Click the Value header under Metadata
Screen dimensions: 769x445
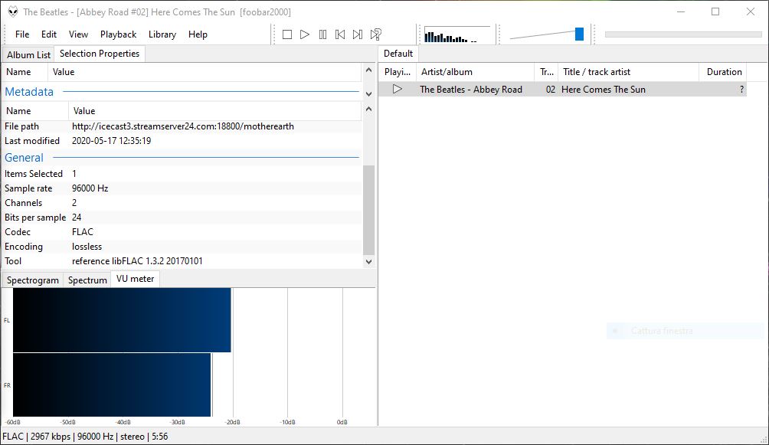click(x=215, y=111)
